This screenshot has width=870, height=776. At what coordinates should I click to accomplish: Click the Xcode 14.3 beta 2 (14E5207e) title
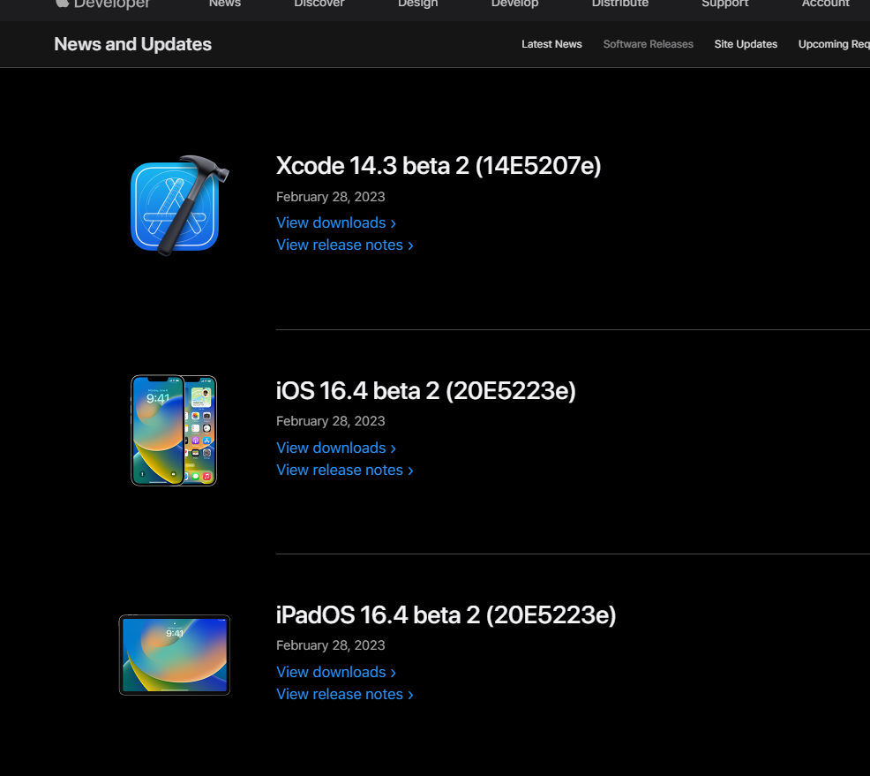click(x=439, y=165)
